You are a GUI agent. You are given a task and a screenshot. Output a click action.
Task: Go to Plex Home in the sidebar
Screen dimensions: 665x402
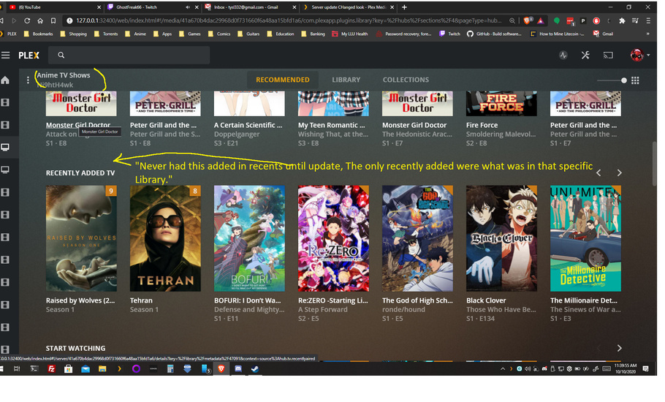point(5,80)
